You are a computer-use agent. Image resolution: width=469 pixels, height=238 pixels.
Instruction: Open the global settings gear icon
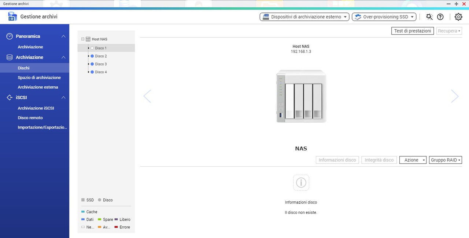458,17
